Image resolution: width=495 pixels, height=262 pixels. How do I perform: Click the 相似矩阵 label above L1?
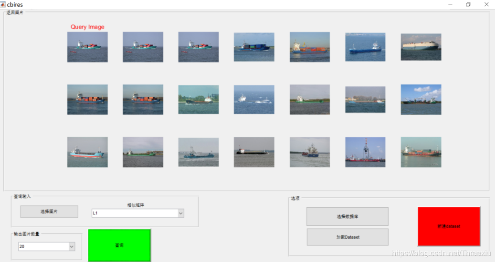coord(136,205)
